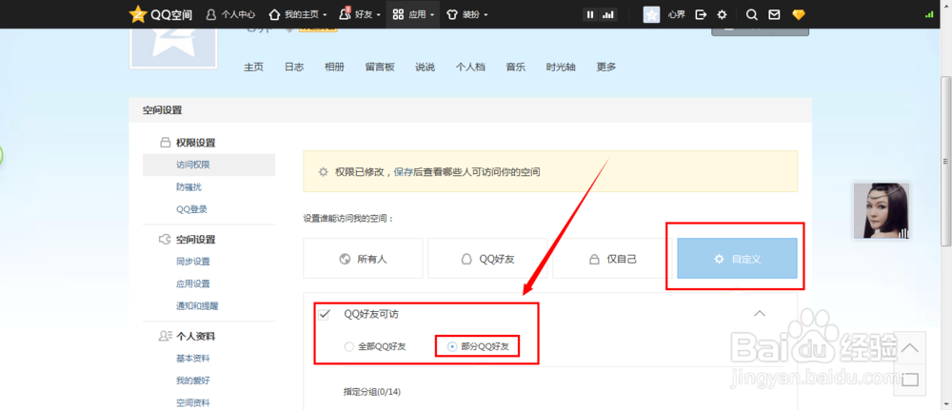Click the 权限设置 section heading

(195, 143)
